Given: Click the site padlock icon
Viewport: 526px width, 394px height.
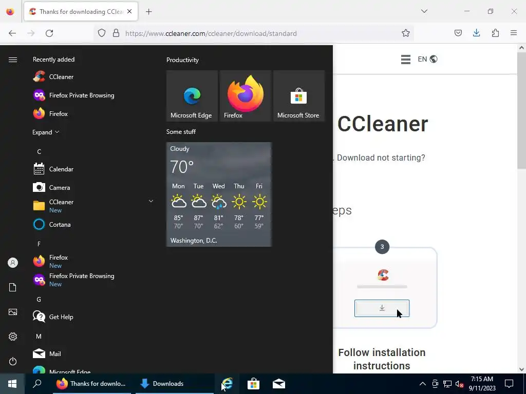Looking at the screenshot, I should click(x=116, y=33).
